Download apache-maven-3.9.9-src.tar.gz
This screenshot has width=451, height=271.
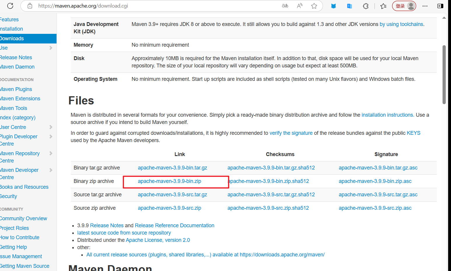click(173, 195)
